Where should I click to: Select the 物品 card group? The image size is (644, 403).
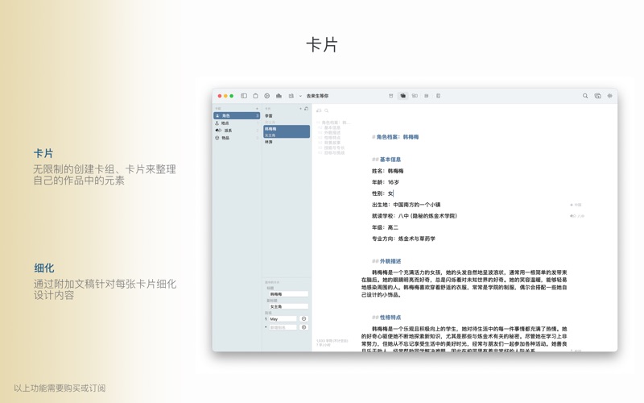[x=237, y=138]
